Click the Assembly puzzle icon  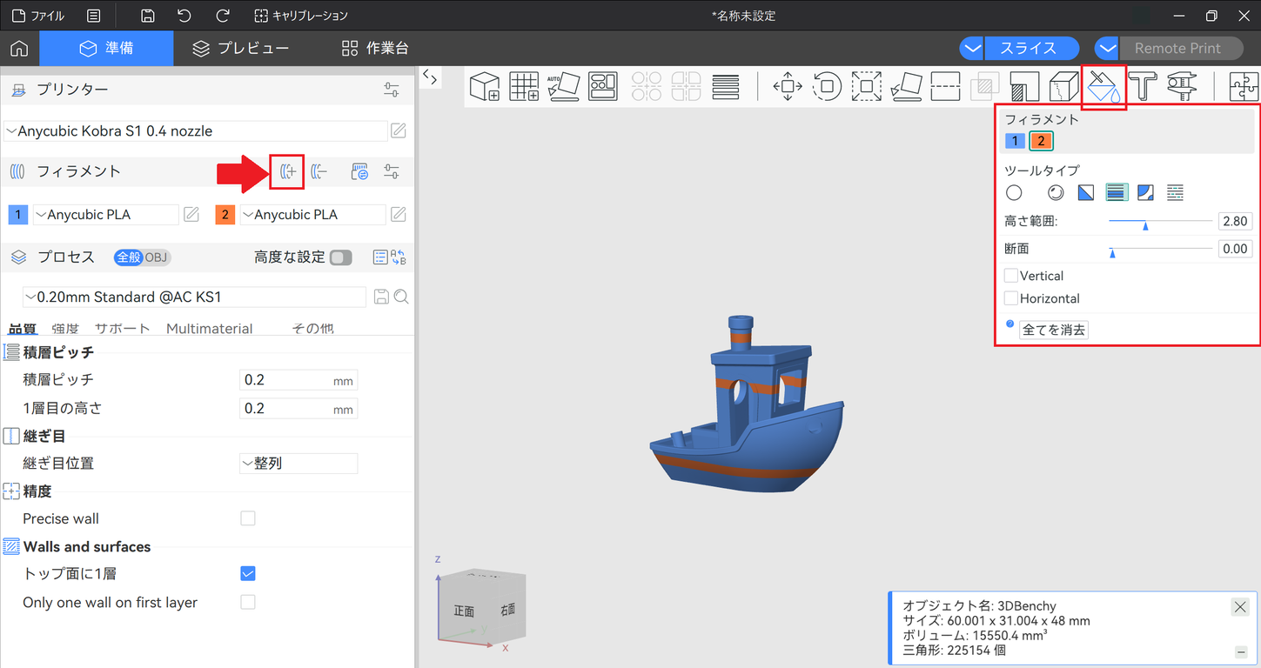(1244, 86)
